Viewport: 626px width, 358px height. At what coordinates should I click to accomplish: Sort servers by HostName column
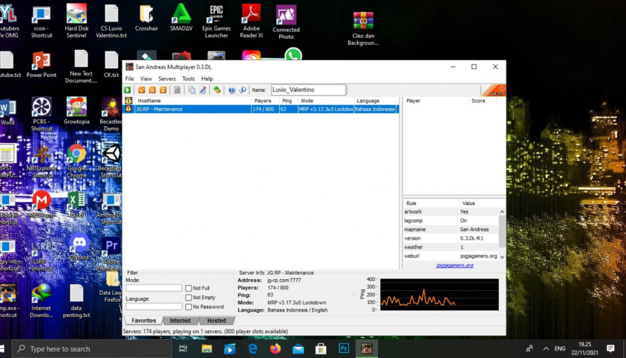[193, 101]
